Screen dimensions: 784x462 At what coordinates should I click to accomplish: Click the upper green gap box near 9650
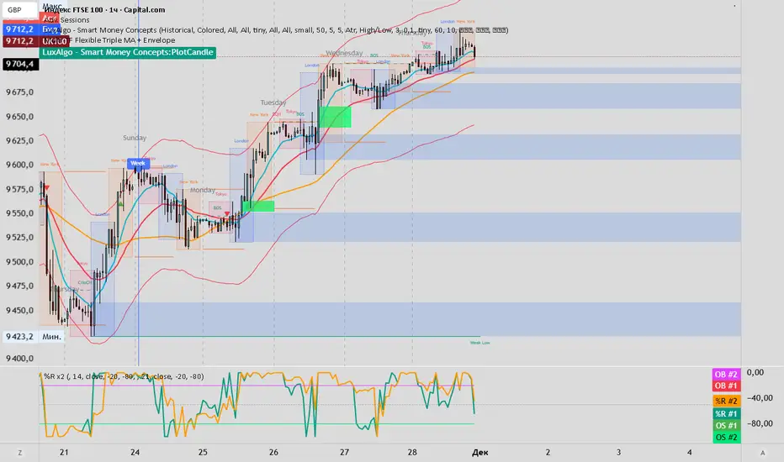coord(335,117)
